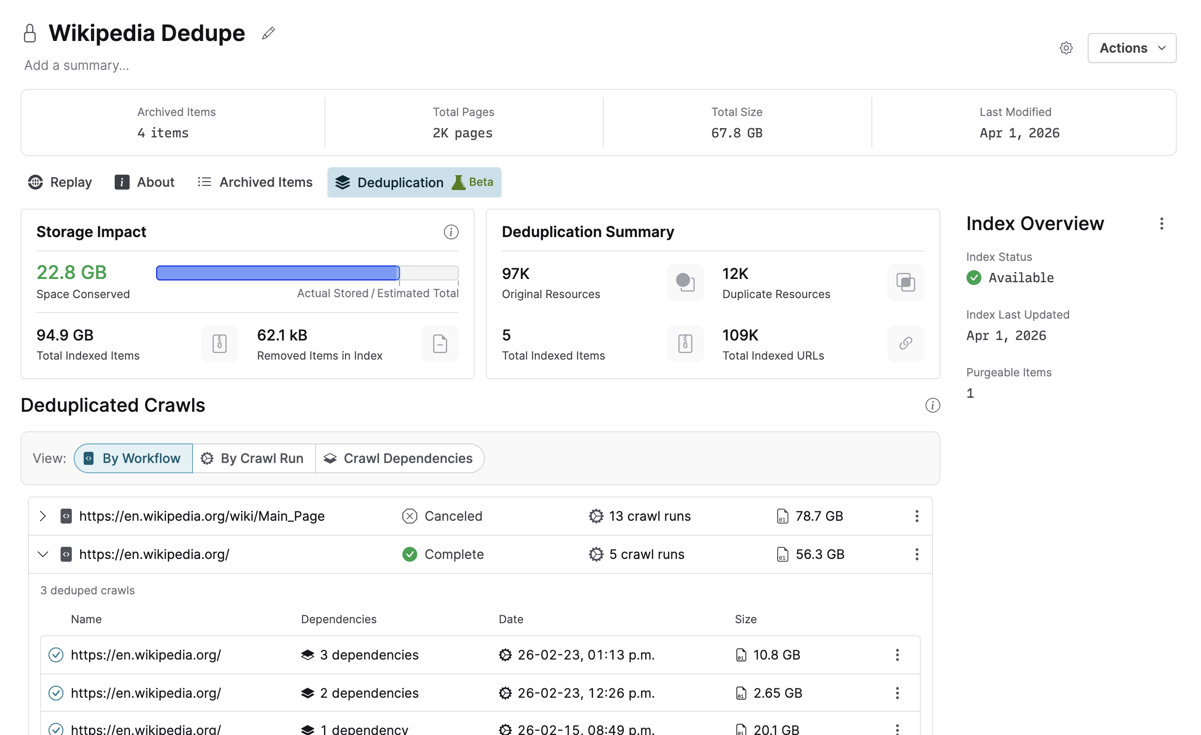Click the duplicate resources icon in Deduplication Summary
The image size is (1201, 735).
pos(904,283)
